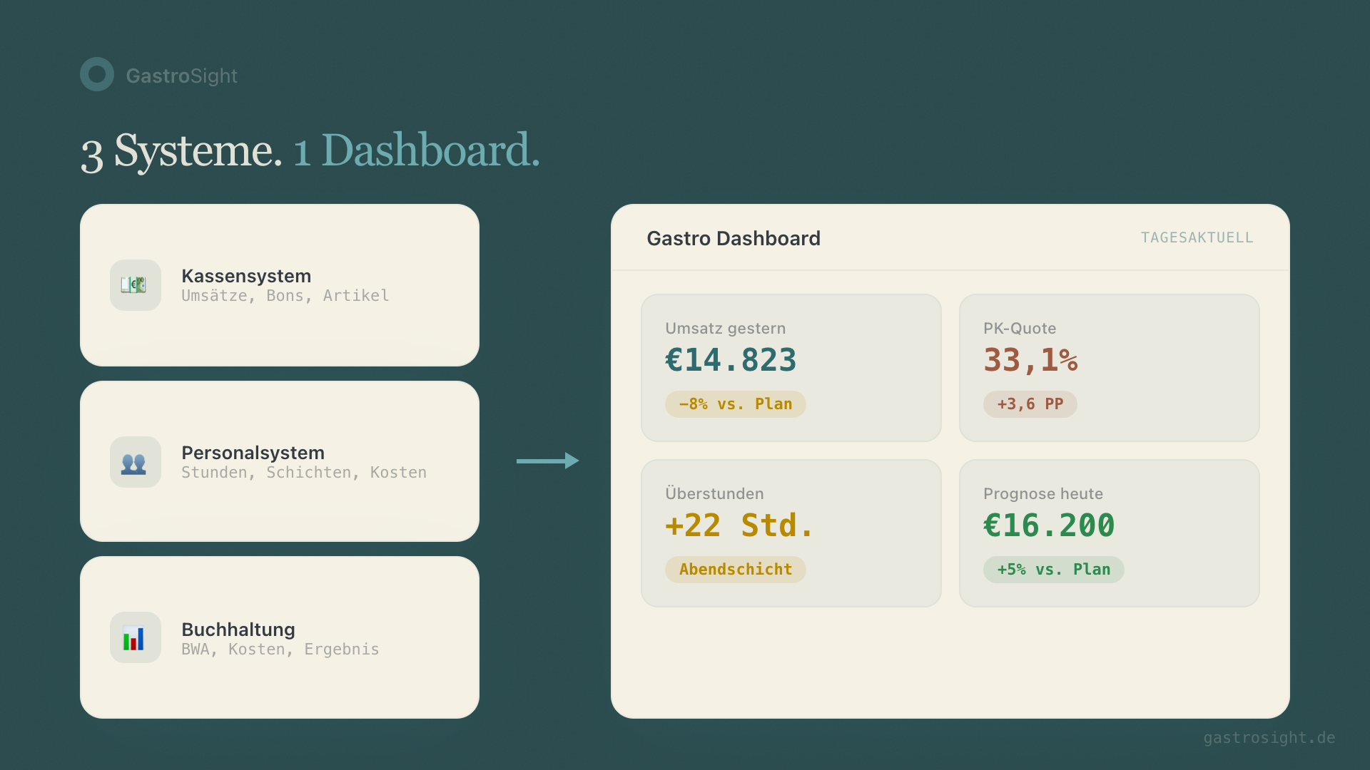Click the Überstunden label

(x=714, y=493)
